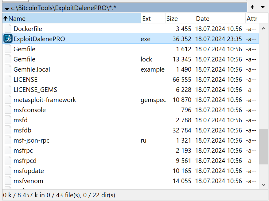Click the msfconsole file icon
This screenshot has width=269, height=201.
pos(8,110)
